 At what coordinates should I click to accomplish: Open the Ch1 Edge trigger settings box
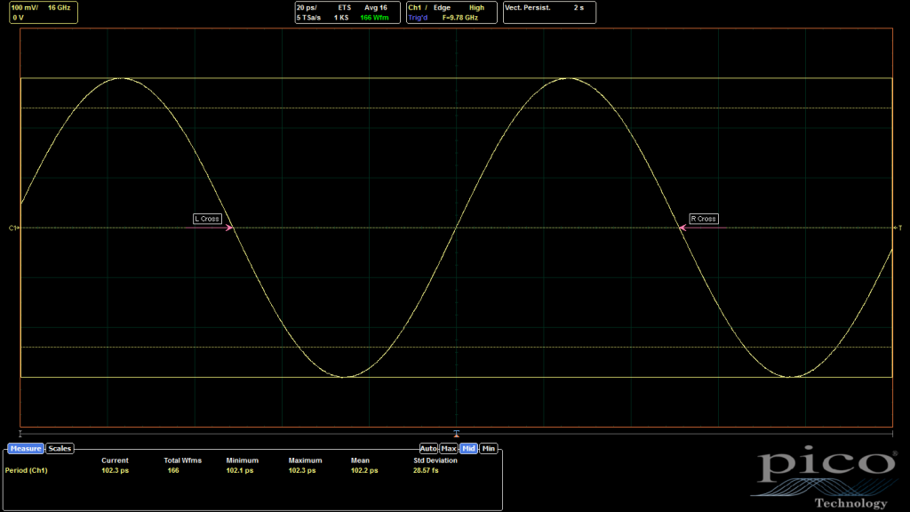pos(451,12)
